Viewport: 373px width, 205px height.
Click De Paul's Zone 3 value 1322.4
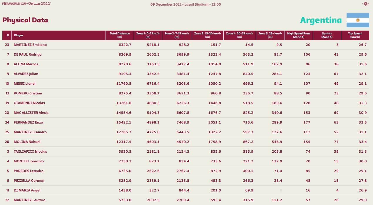tap(215, 54)
